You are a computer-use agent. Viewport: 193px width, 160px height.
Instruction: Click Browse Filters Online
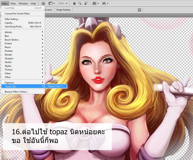click(23, 92)
